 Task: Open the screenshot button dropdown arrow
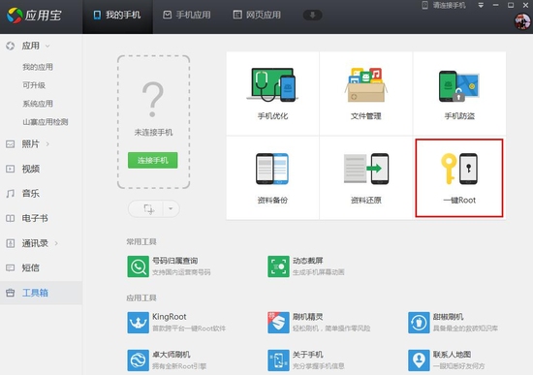click(x=171, y=208)
